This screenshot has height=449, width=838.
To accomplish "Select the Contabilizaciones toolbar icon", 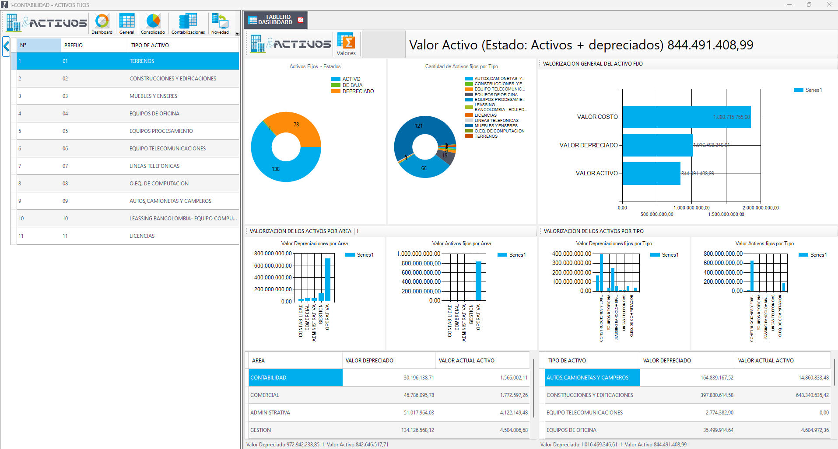I will [188, 23].
